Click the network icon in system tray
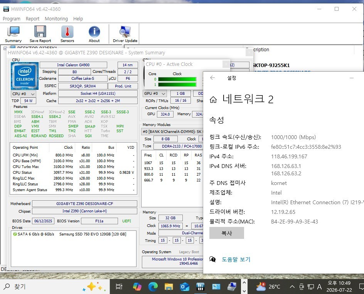The height and width of the screenshot is (294, 364). (311, 287)
